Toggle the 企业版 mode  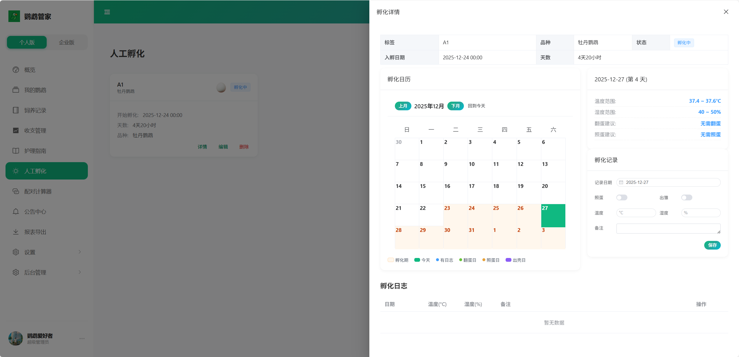click(x=67, y=42)
